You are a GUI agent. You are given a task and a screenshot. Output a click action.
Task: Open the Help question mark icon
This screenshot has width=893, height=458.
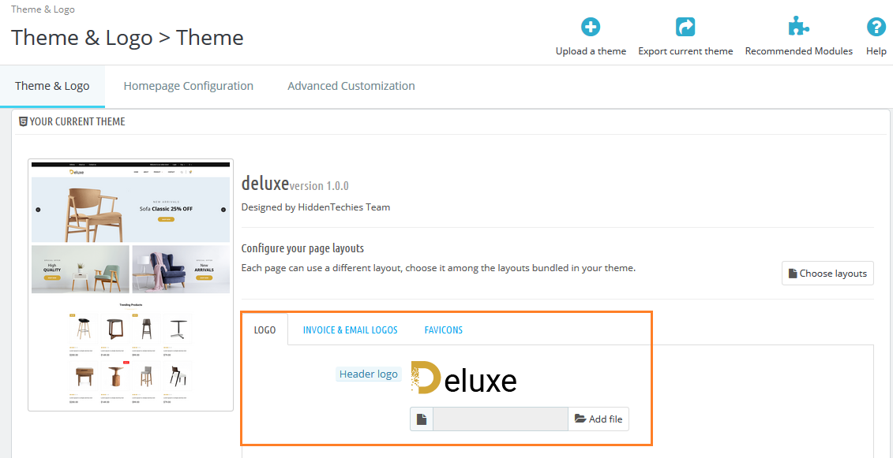(876, 28)
